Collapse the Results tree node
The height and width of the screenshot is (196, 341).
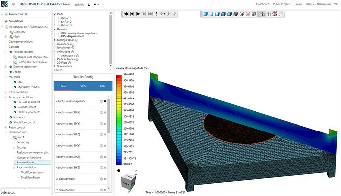click(55, 29)
